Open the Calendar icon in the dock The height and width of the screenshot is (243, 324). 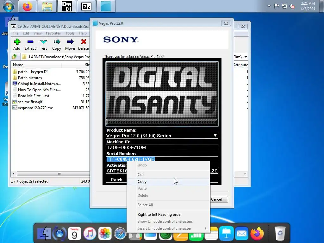tap(74, 234)
